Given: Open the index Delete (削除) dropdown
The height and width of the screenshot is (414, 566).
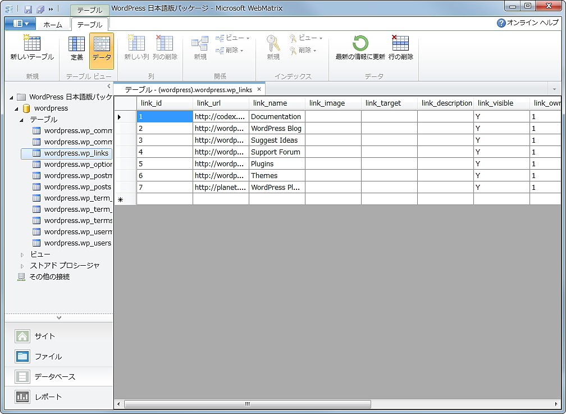Looking at the screenshot, I should tap(303, 50).
